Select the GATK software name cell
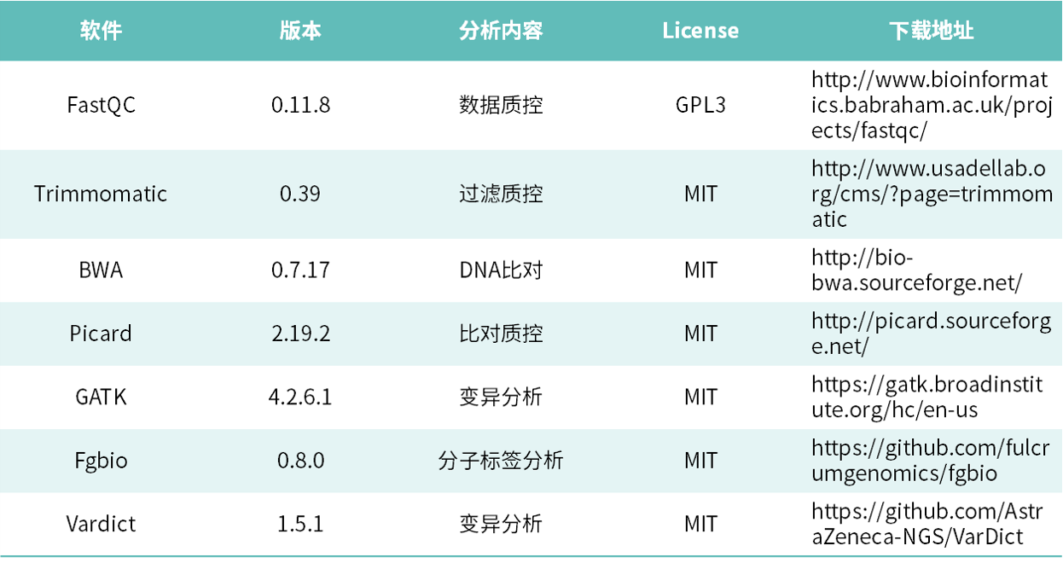This screenshot has height=563, width=1063. coord(101,397)
